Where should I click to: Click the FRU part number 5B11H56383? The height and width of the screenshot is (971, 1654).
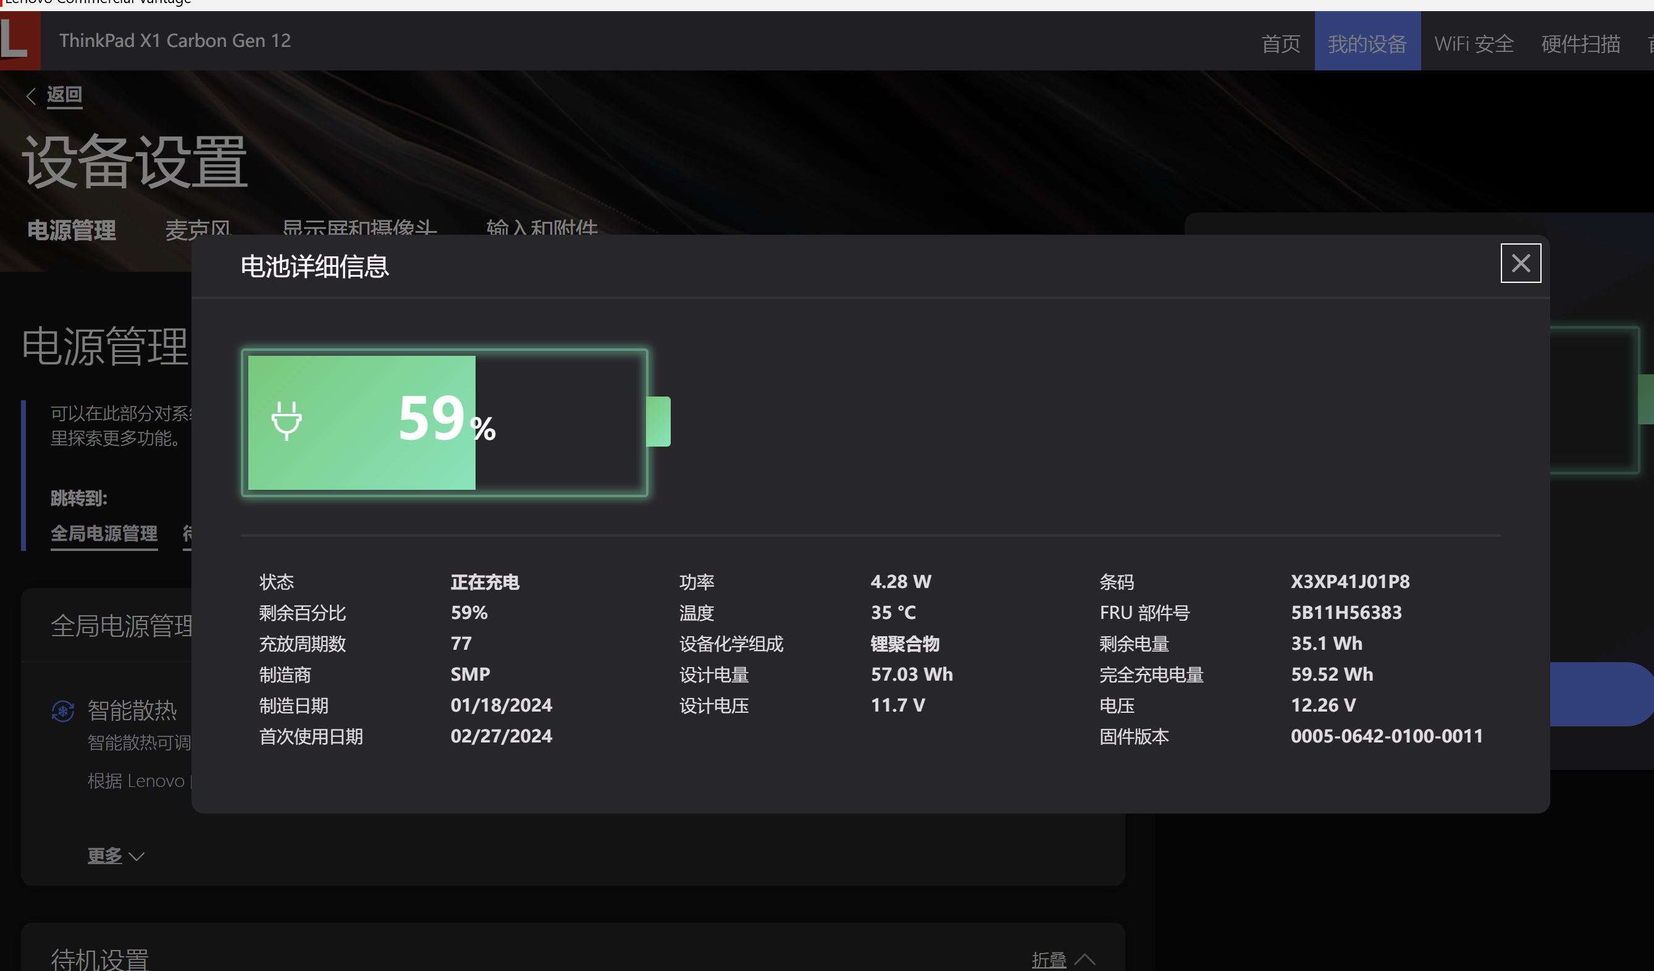[1346, 613]
